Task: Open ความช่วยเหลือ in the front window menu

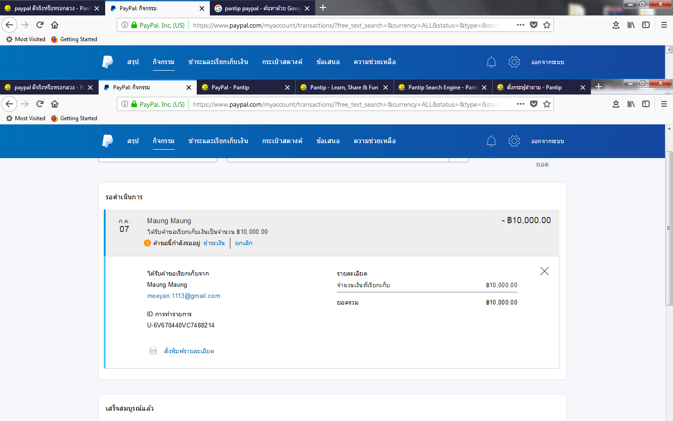Action: coord(375,141)
